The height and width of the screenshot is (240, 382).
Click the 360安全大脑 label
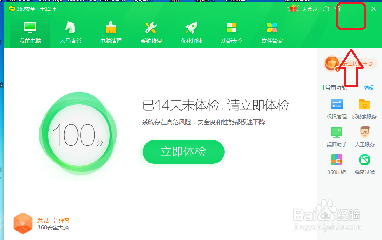click(53, 227)
